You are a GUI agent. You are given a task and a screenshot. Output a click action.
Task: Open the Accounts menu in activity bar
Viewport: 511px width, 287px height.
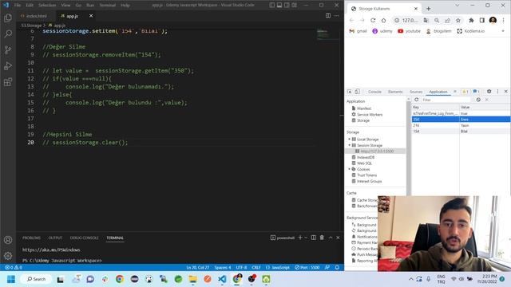(x=8, y=240)
